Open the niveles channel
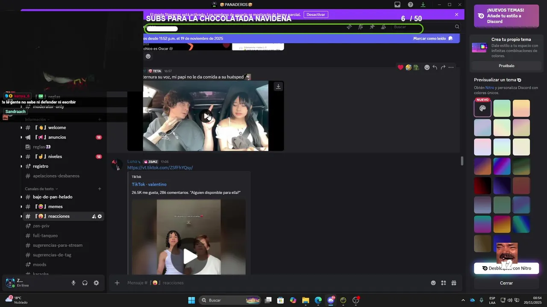 63,156
